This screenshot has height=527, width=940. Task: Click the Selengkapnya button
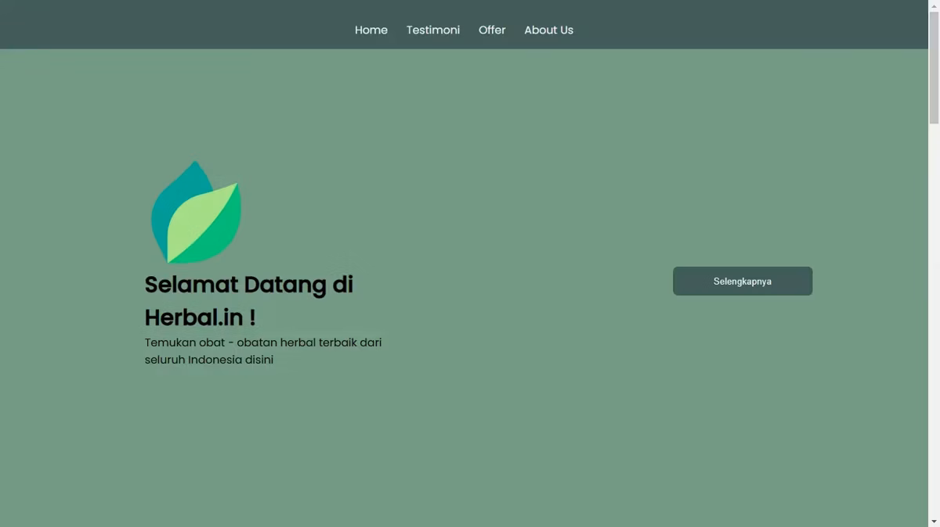tap(743, 281)
